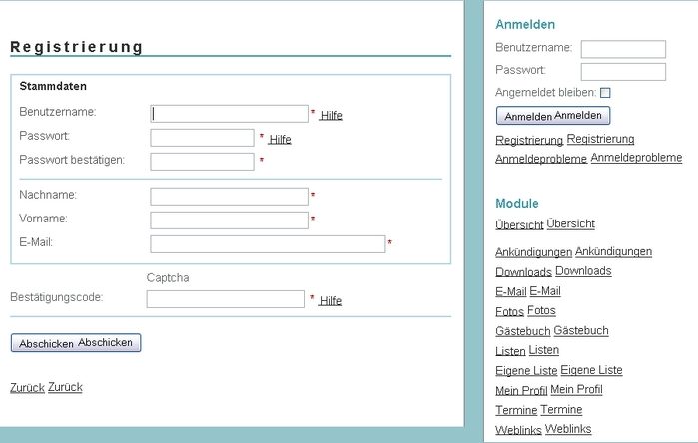Open the Gästebuch module link
The height and width of the screenshot is (443, 698).
click(x=552, y=331)
